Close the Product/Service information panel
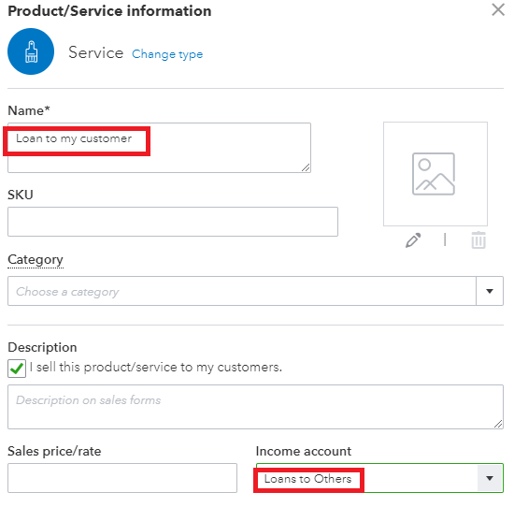Screen dimensions: 514x507 coord(498,10)
